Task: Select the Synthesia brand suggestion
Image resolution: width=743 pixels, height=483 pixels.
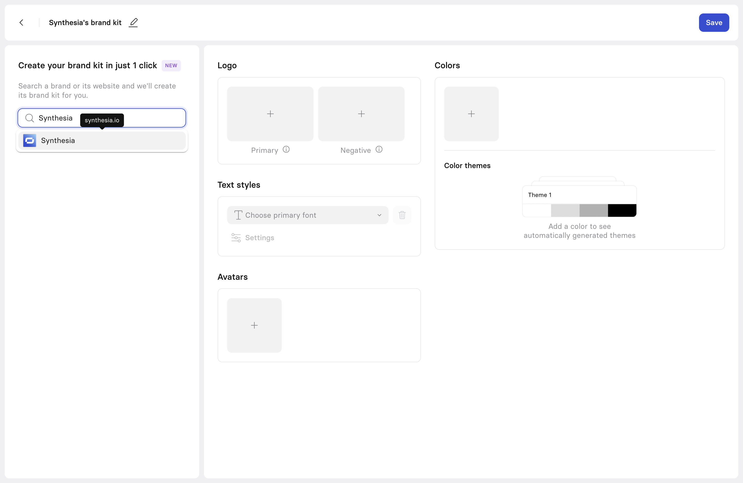Action: pos(102,140)
